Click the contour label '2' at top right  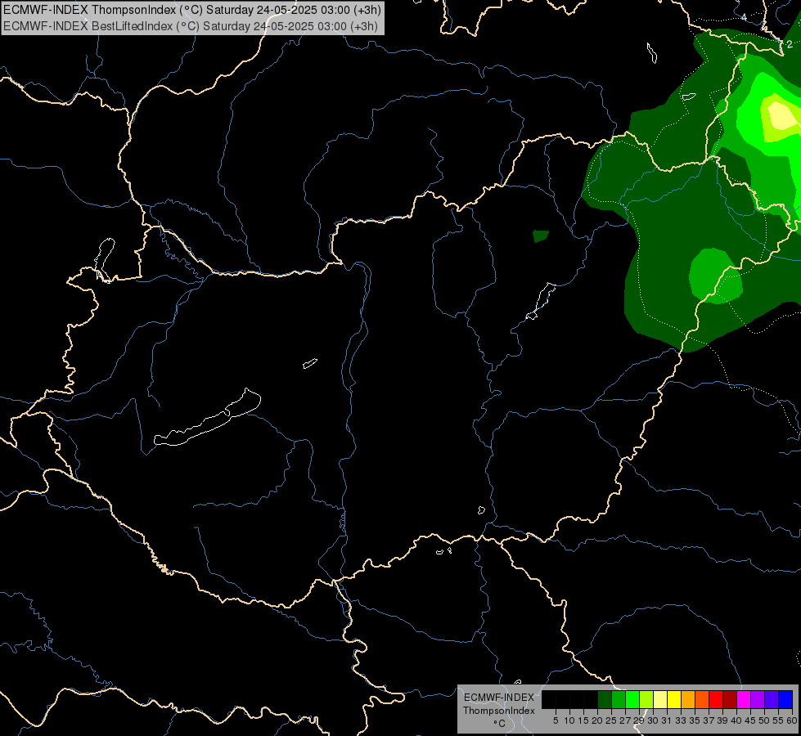[790, 44]
